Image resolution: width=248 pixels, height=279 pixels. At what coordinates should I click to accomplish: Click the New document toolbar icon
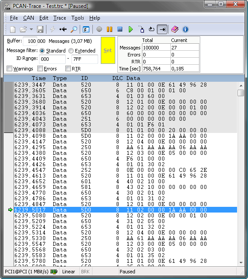(x=13, y=29)
